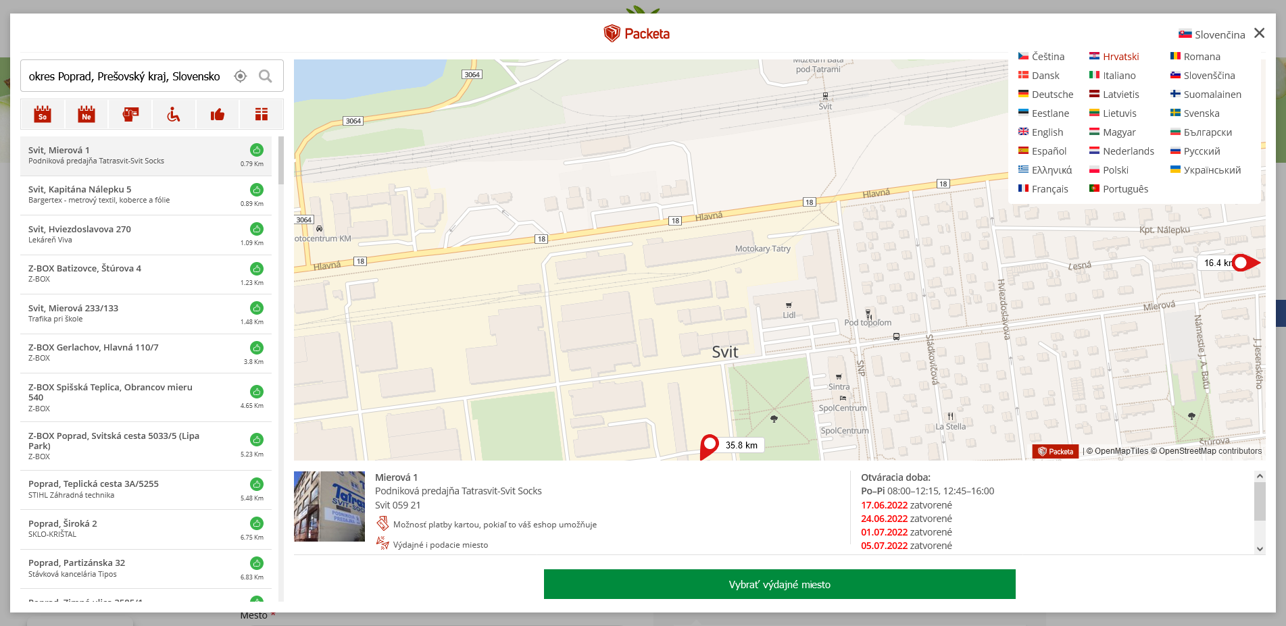Switch language to Suomalainen
1286x626 pixels.
coord(1206,95)
